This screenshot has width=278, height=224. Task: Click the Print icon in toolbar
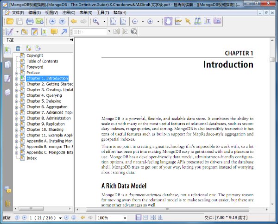[x=30, y=21]
